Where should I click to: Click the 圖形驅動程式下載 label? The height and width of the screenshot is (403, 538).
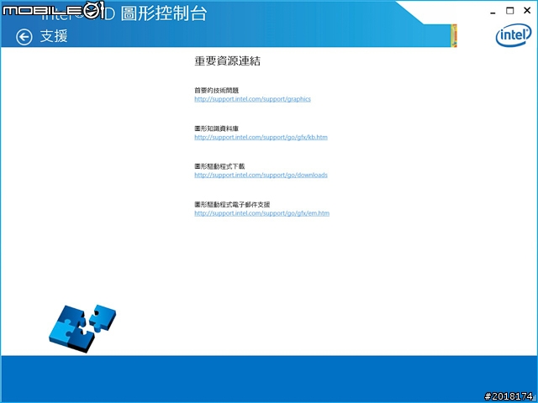[219, 166]
